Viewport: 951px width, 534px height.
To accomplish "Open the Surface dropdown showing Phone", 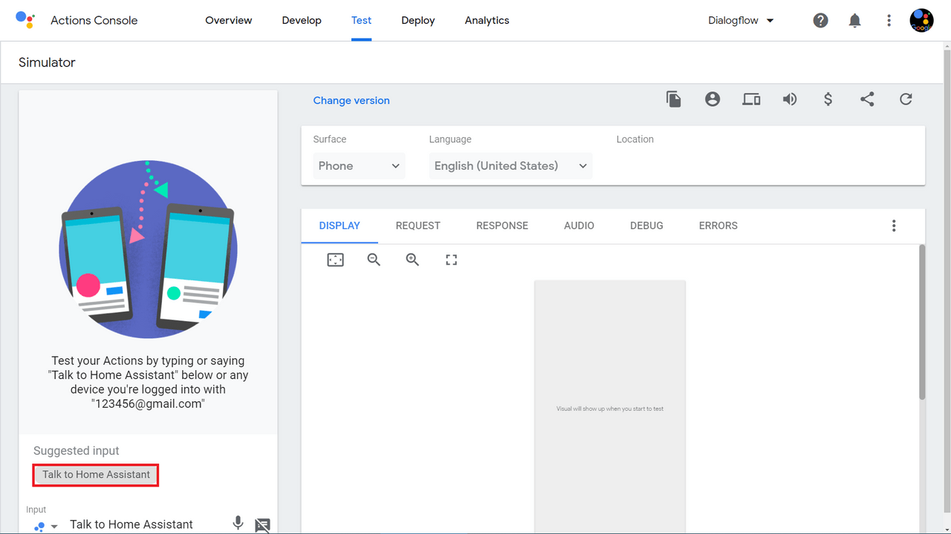I will 359,165.
